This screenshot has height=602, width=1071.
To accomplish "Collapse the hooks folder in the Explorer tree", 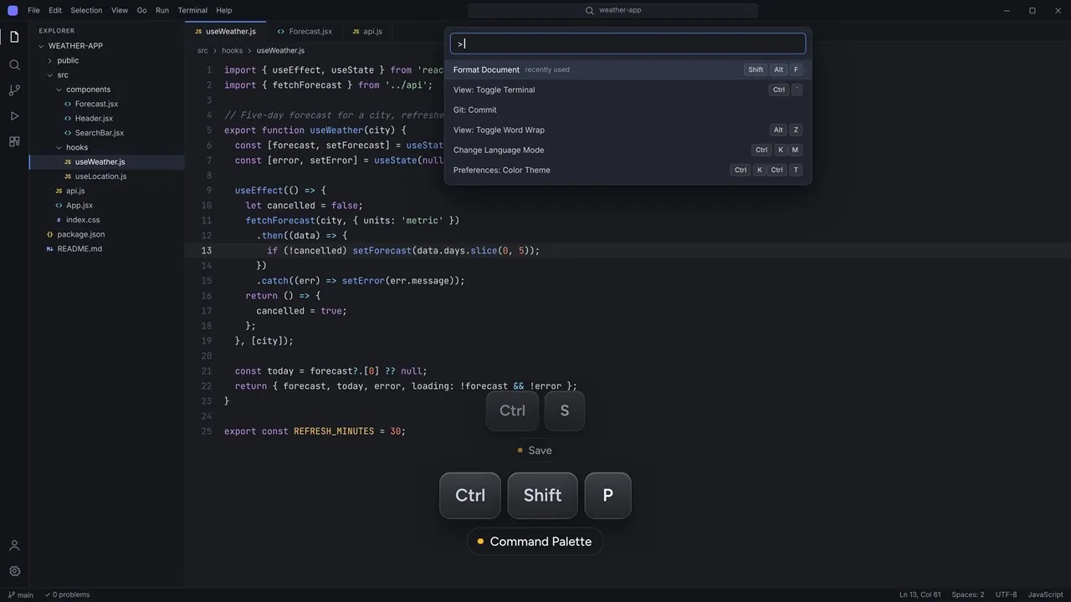I will 107,147.
